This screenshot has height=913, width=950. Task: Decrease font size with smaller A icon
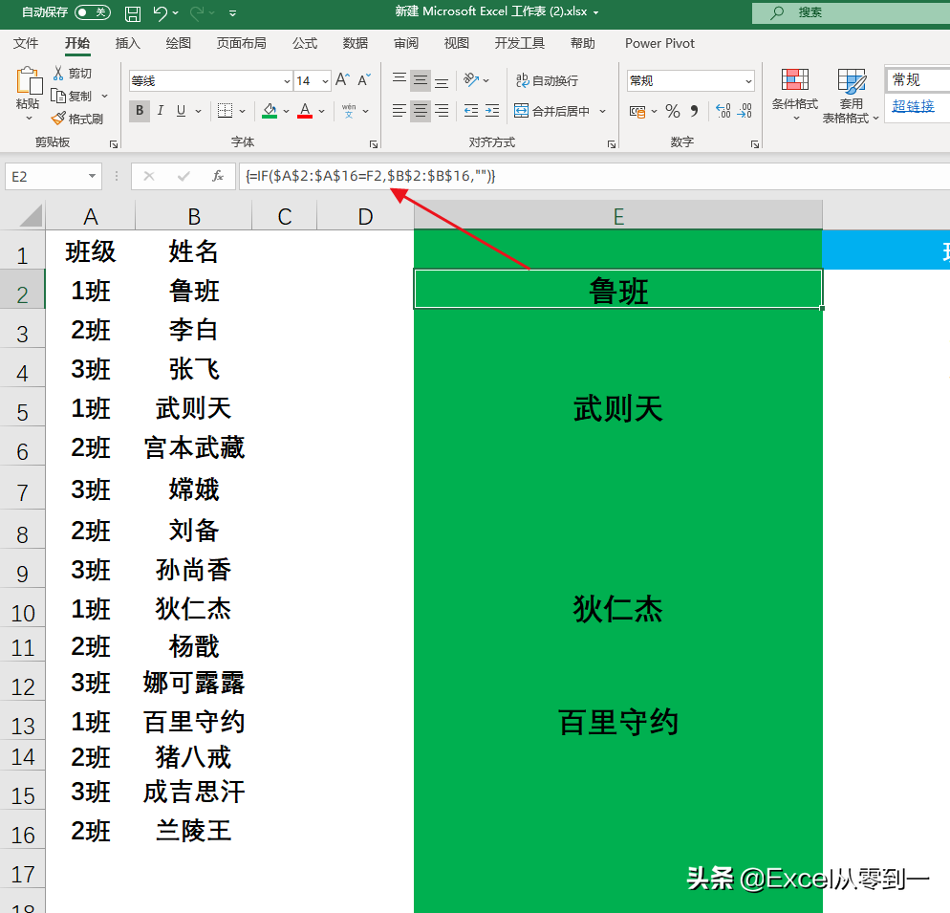[363, 80]
